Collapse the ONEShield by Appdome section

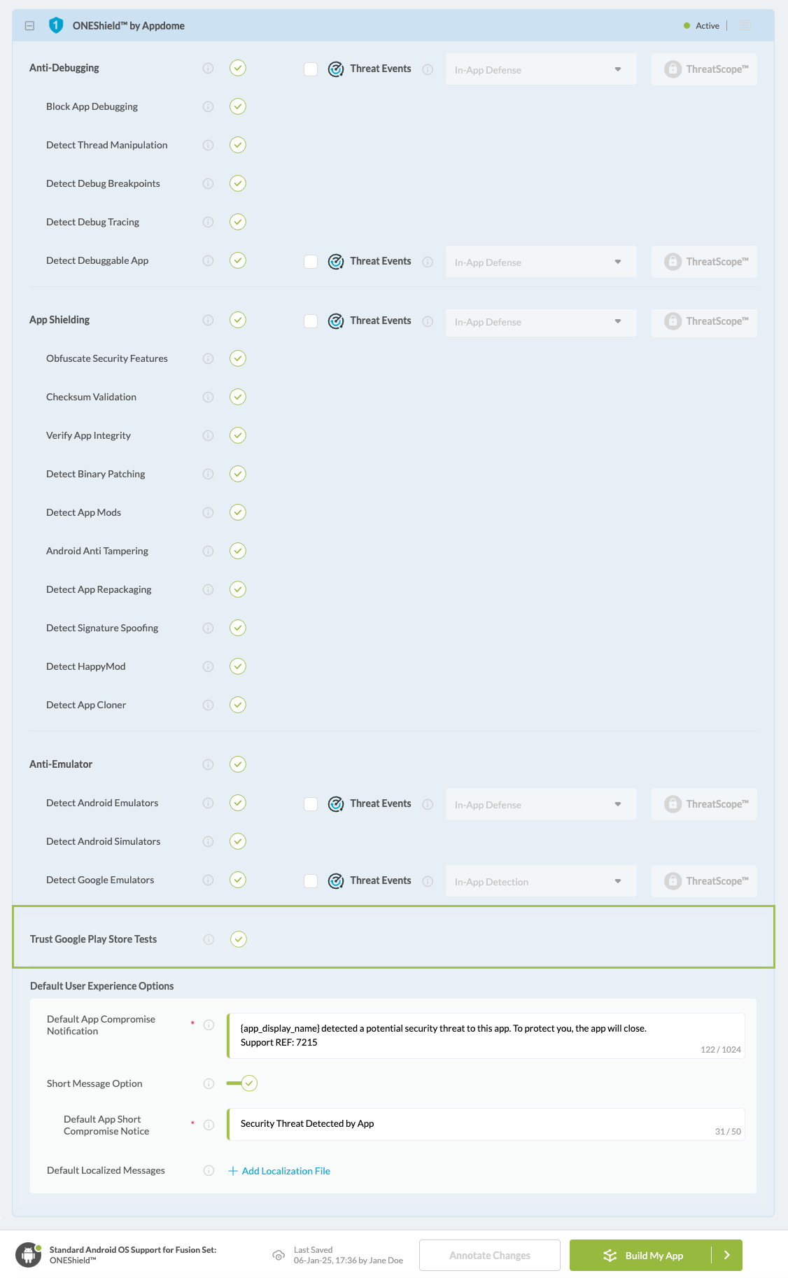(x=29, y=25)
